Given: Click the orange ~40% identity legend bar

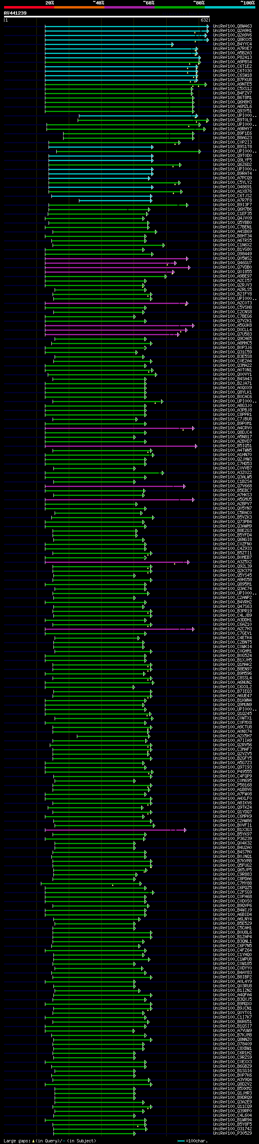Looking at the screenshot, I should [x=79, y=8].
